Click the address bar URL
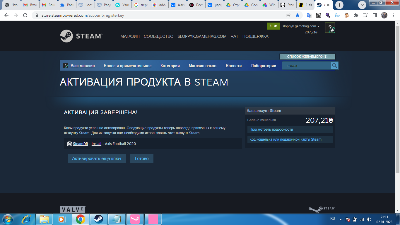 point(82,15)
